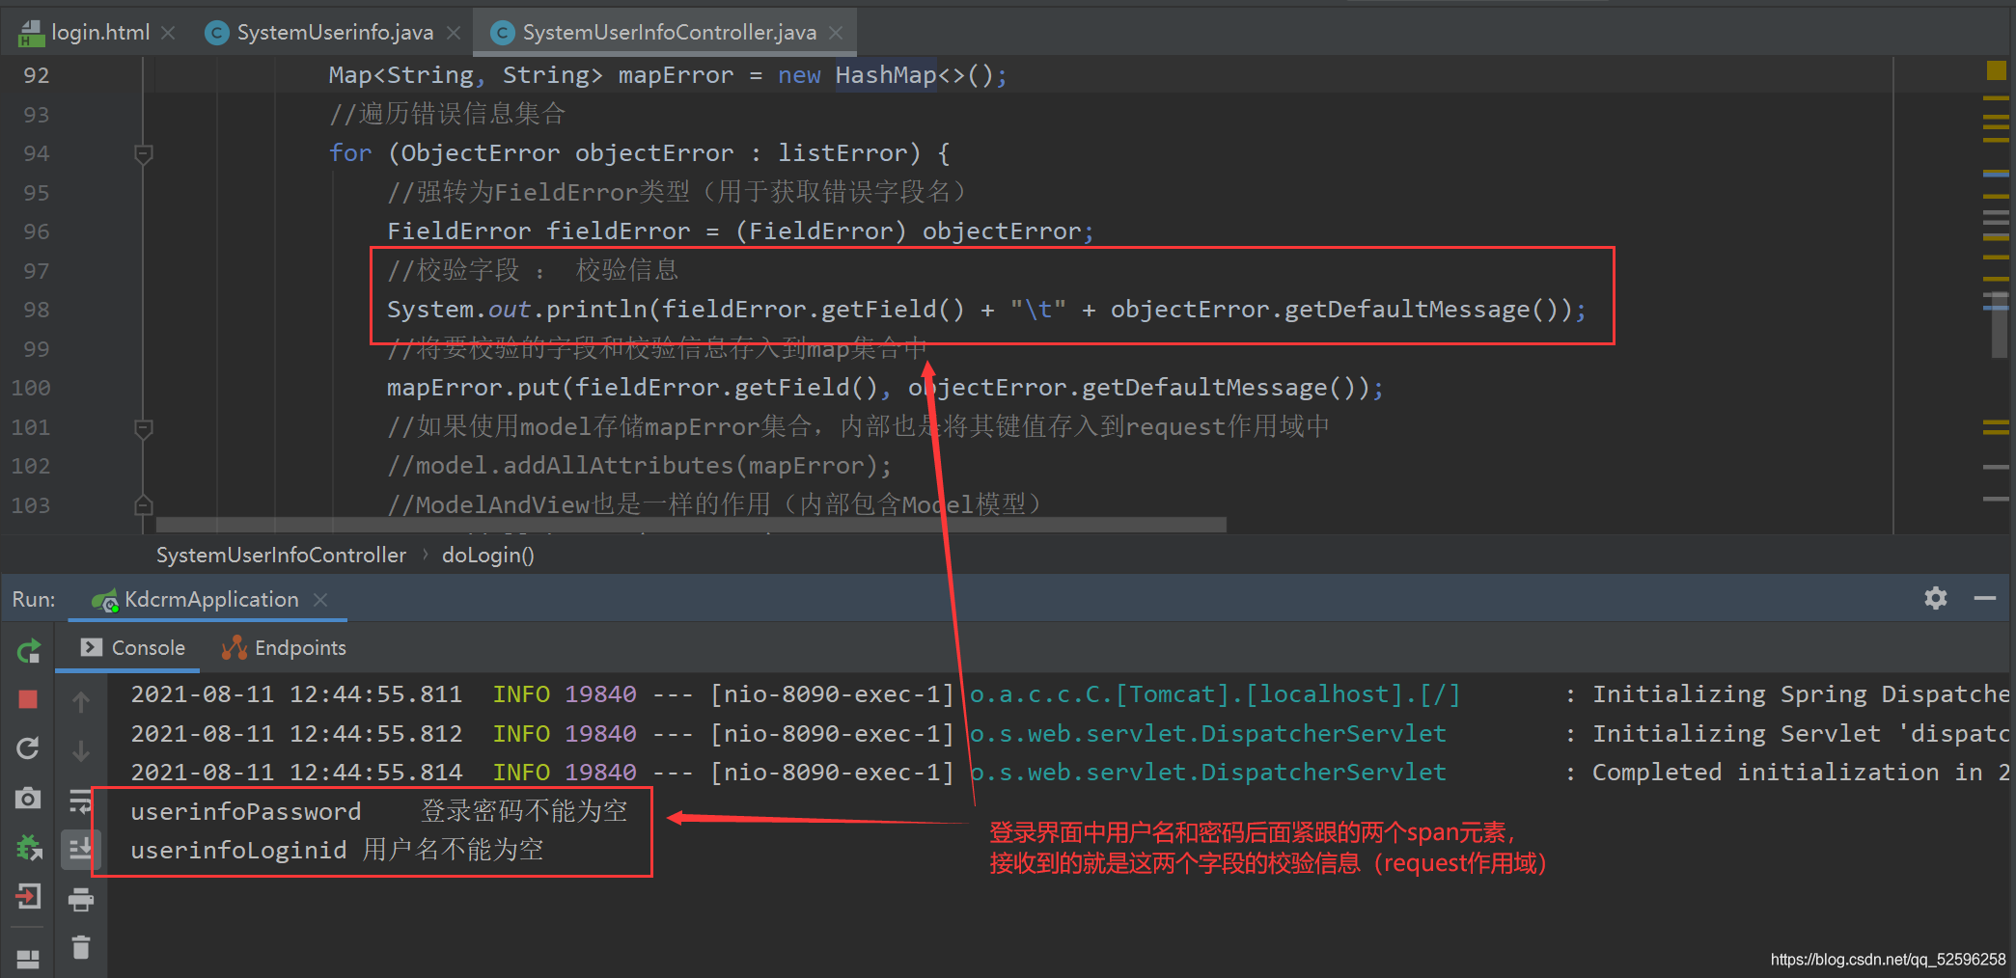Collapse the for loop fold at line 94
2016x978 pixels.
click(x=144, y=153)
